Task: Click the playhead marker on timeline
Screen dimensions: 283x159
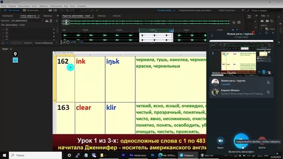Action: click(172, 31)
